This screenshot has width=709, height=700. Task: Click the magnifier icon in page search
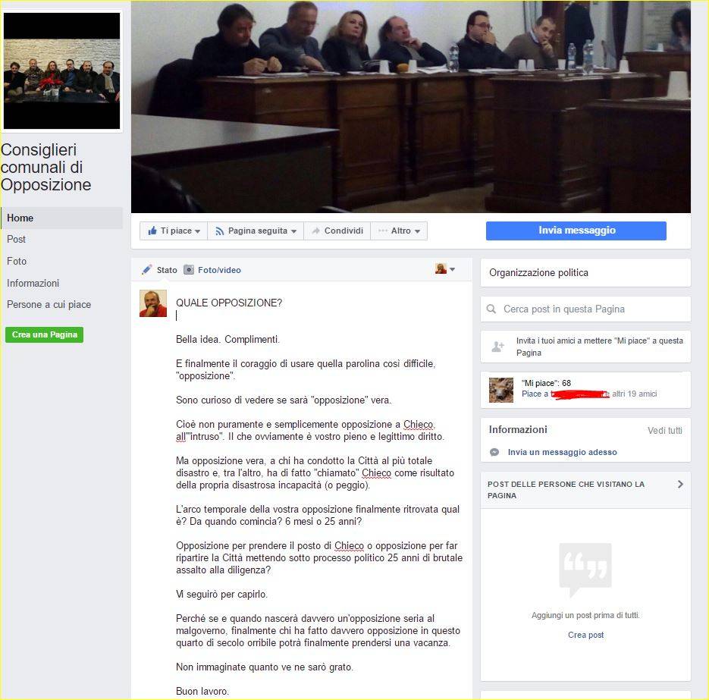(491, 309)
